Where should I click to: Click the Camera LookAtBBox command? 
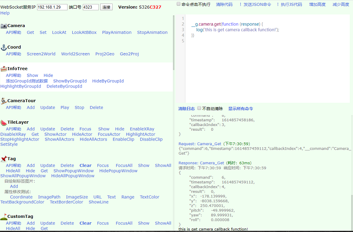point(84,33)
